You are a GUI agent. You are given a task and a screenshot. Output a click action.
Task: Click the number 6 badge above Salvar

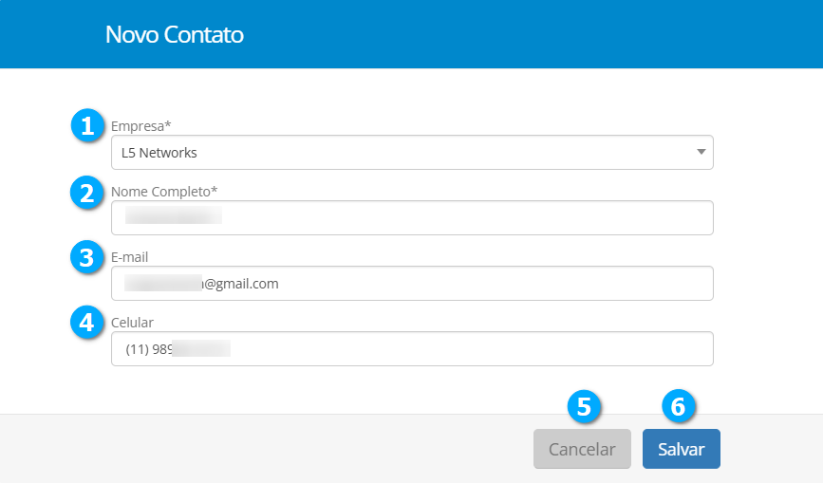tap(678, 406)
